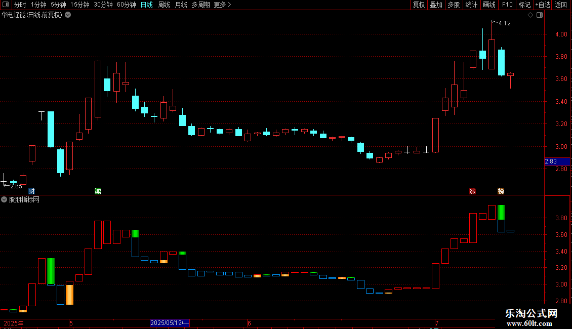Viewport: 572px width, 329px height.
Task: Expand dropdown beside 华电辽能 chart title
Action: coord(68,15)
